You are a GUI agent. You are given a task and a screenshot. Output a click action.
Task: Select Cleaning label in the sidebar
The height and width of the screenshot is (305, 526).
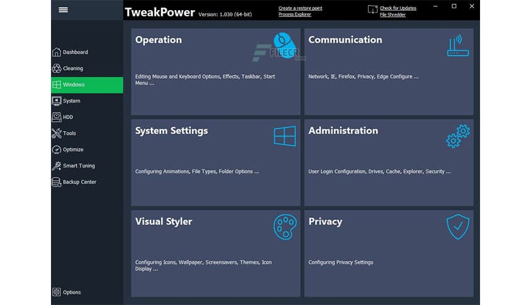click(x=73, y=68)
